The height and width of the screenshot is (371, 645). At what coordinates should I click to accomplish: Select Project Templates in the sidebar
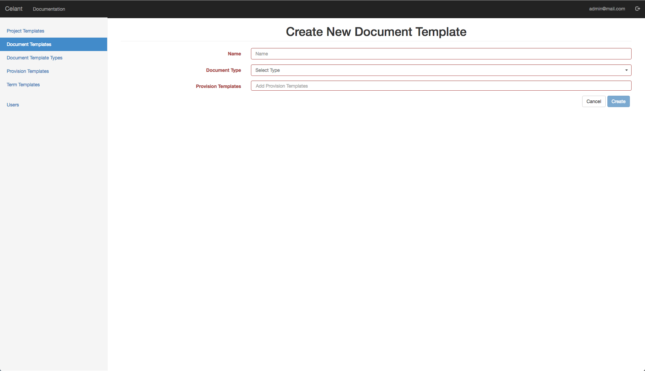click(25, 31)
